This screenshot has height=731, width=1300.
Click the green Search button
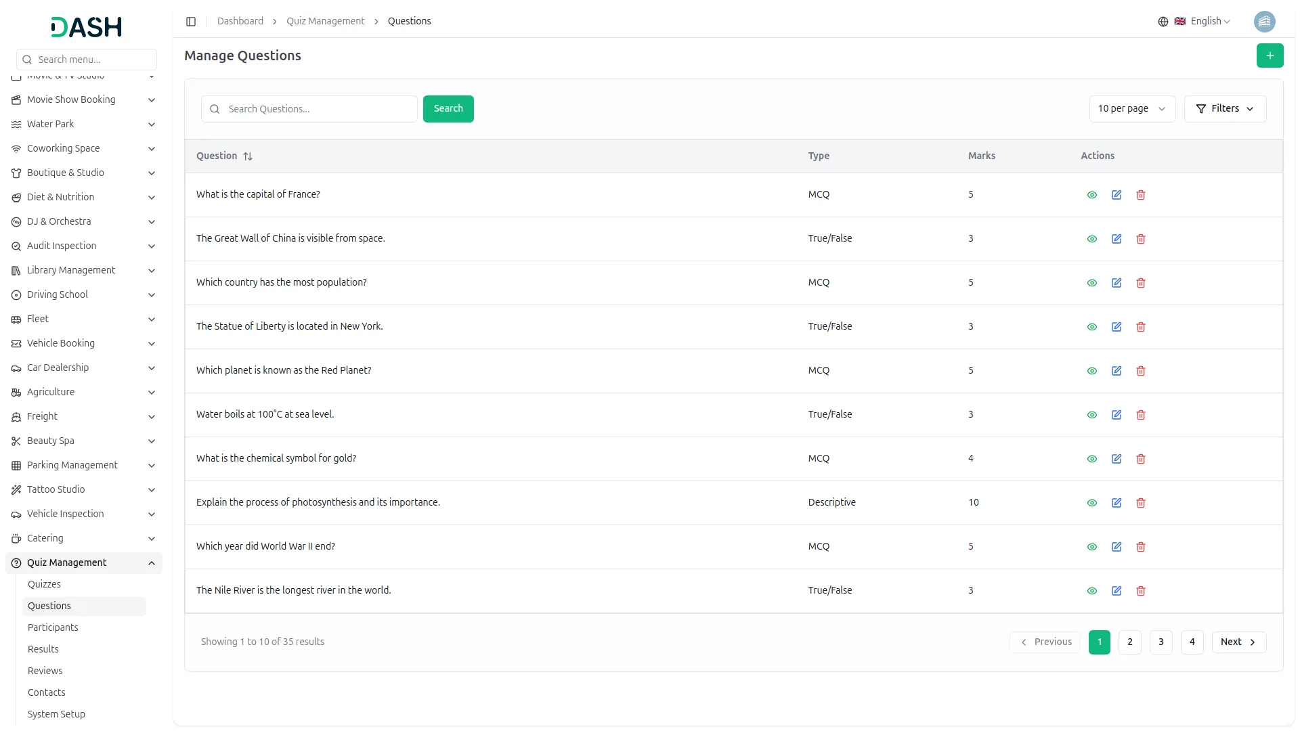coord(448,109)
